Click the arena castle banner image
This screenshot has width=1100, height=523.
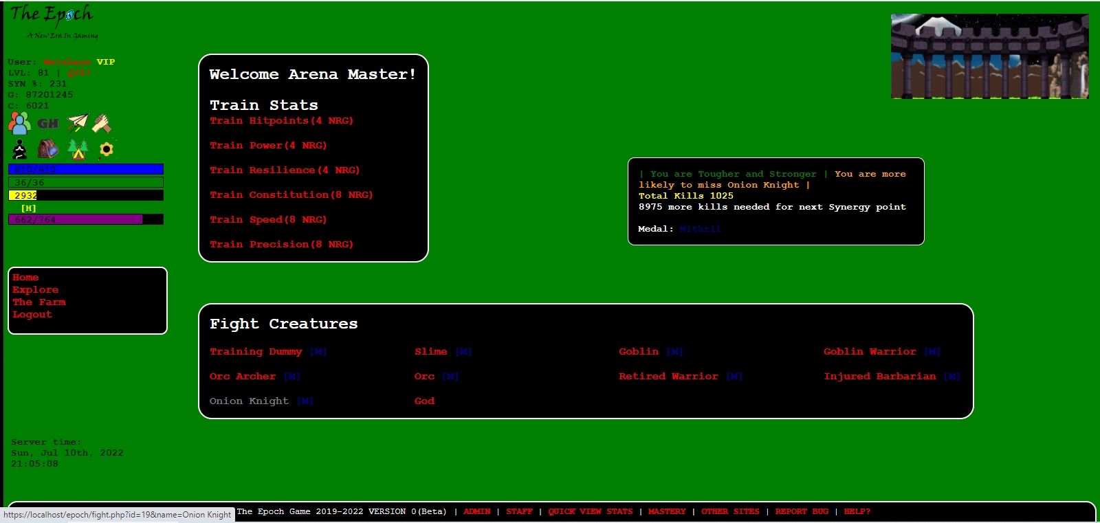click(x=989, y=56)
